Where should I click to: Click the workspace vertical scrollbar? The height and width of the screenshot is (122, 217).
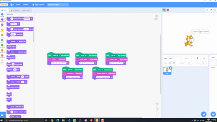point(161,64)
